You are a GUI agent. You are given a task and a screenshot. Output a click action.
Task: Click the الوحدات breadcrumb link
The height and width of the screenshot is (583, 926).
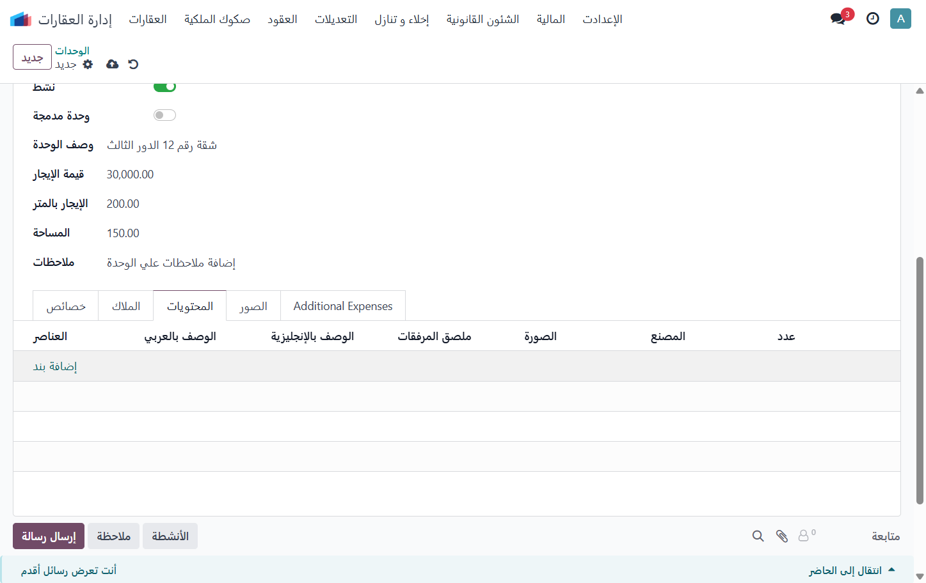point(72,51)
